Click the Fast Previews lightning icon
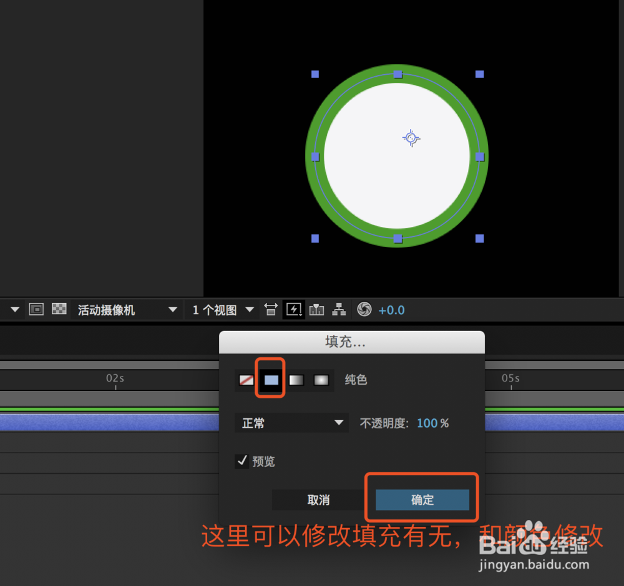The width and height of the screenshot is (624, 586). [x=294, y=309]
